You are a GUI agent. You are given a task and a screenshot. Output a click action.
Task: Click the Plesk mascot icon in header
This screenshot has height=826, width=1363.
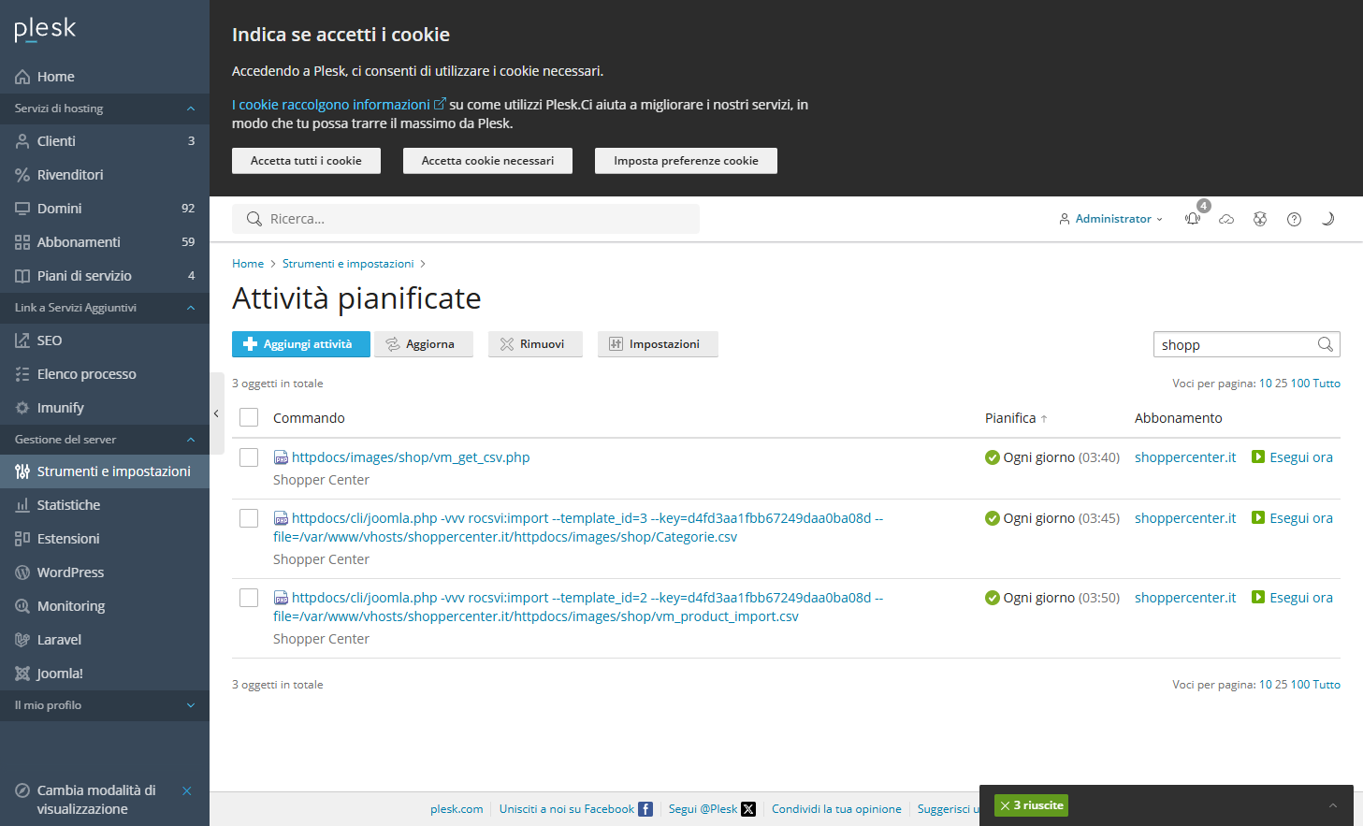tap(1260, 219)
